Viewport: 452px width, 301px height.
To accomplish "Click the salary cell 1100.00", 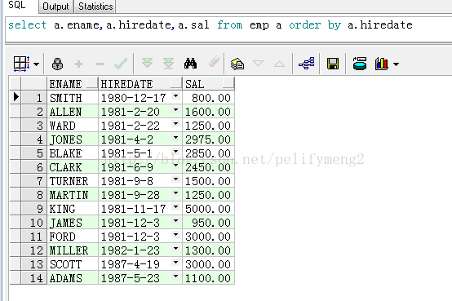I will pos(209,277).
